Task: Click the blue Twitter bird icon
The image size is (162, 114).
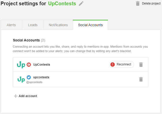Action: pos(29,77)
